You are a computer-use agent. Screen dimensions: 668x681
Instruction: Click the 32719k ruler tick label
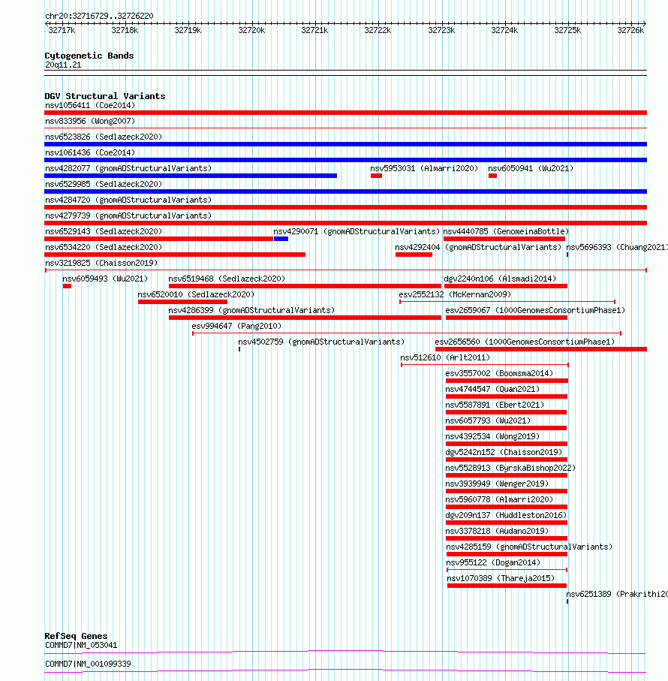[188, 30]
